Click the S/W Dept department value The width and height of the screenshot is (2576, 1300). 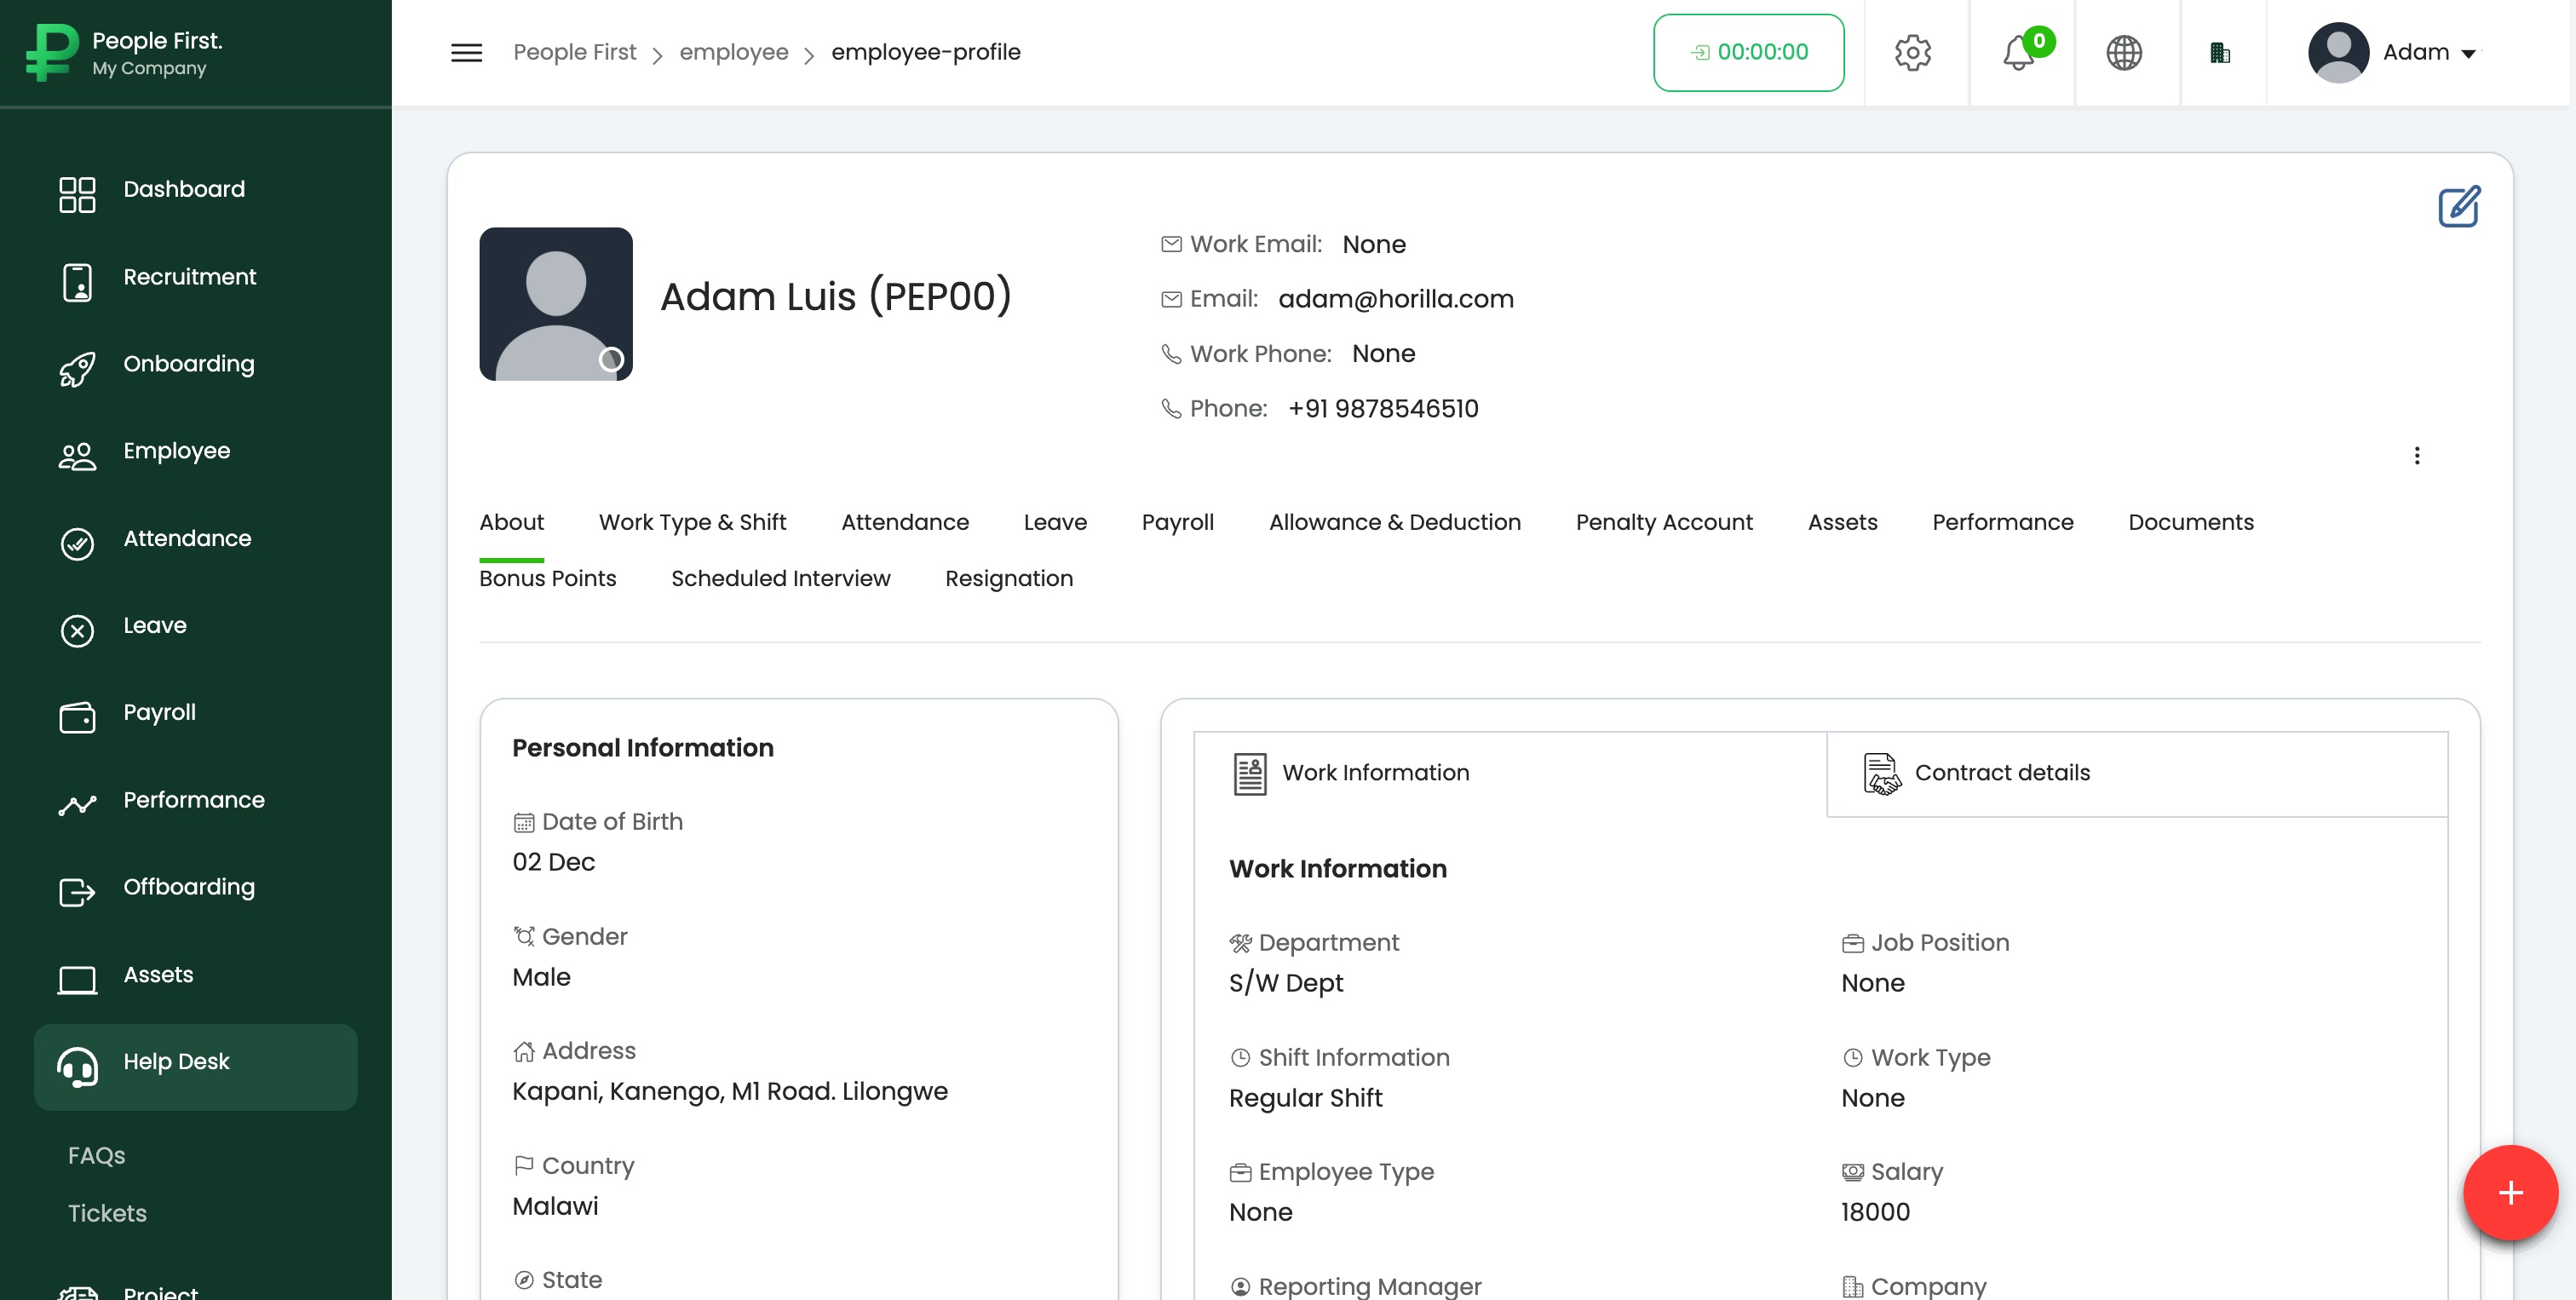coord(1285,983)
